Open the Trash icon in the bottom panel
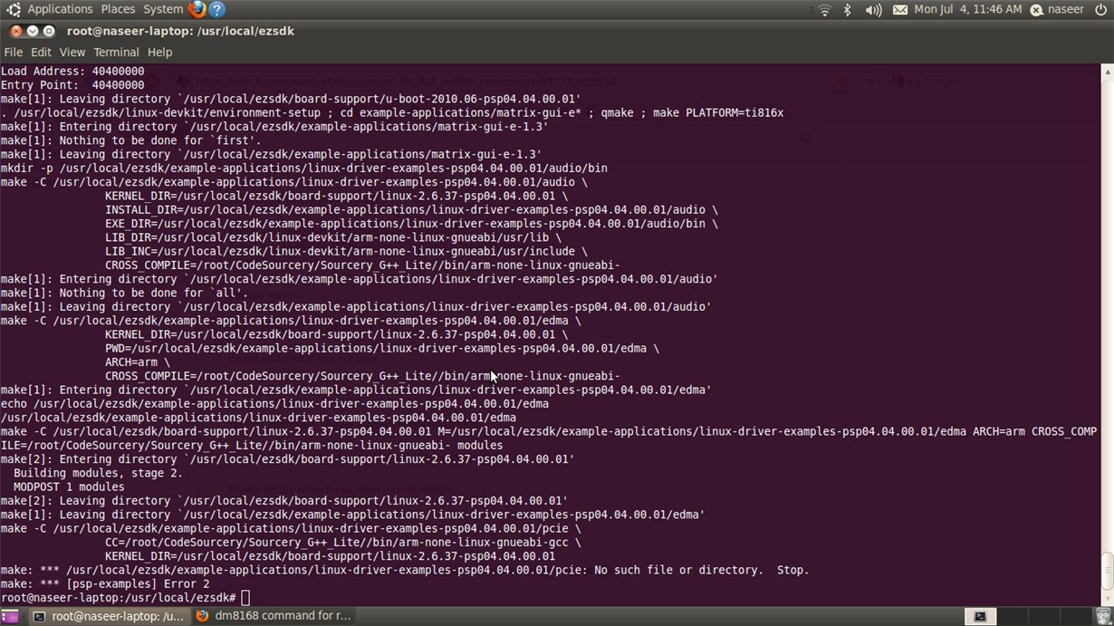 [x=1102, y=616]
